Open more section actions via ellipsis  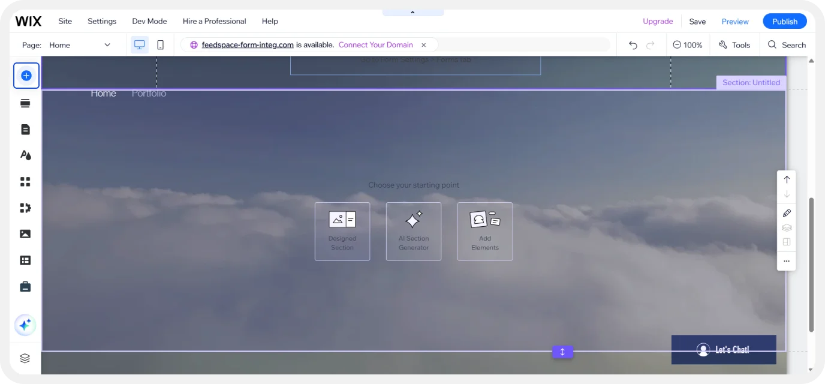tap(787, 261)
